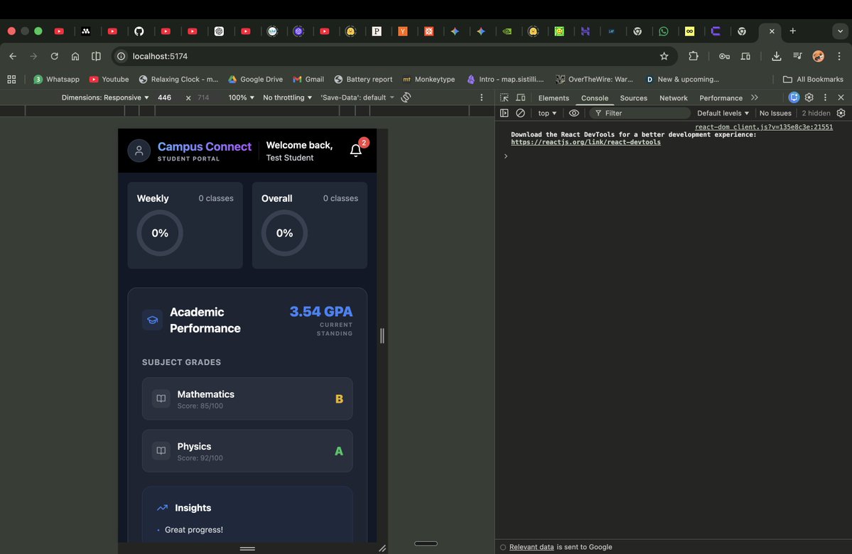Open the 'Save-Data': default dropdown
This screenshot has height=554, width=852.
tap(357, 97)
